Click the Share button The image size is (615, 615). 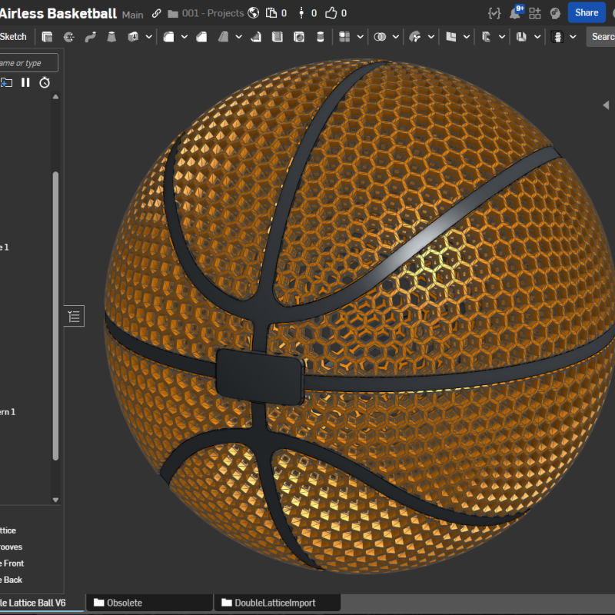pos(587,12)
